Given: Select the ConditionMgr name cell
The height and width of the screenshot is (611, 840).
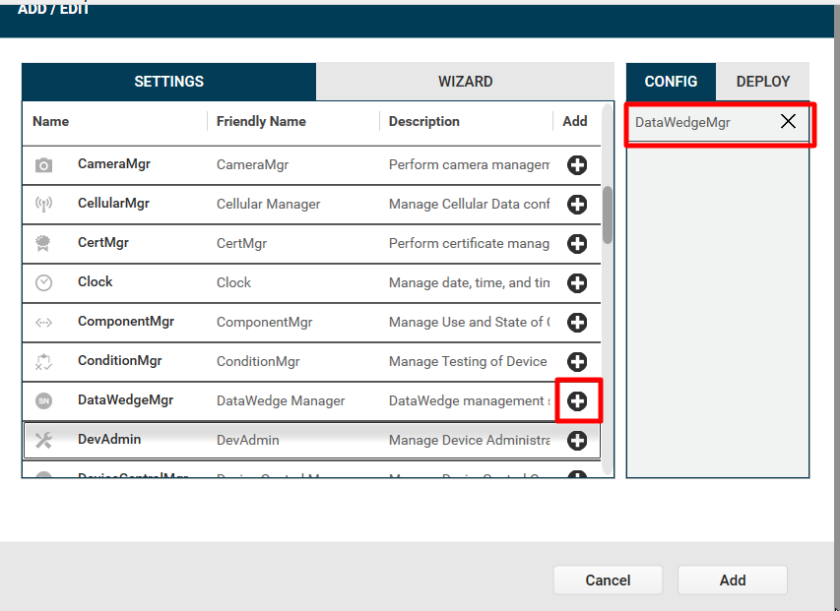Looking at the screenshot, I should pyautogui.click(x=119, y=361).
